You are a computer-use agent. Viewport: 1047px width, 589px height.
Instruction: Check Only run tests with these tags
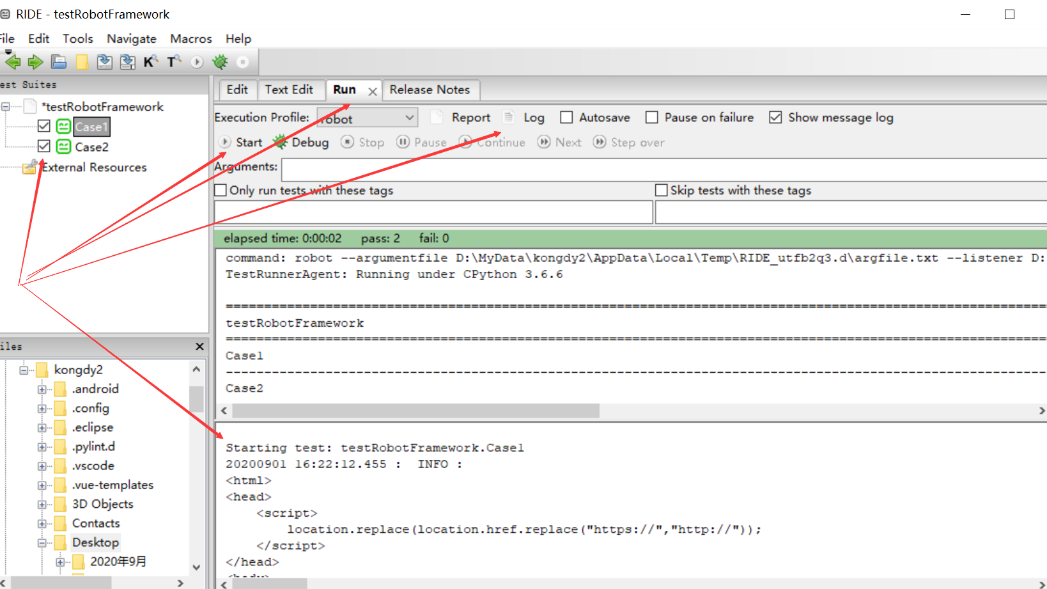pyautogui.click(x=221, y=190)
